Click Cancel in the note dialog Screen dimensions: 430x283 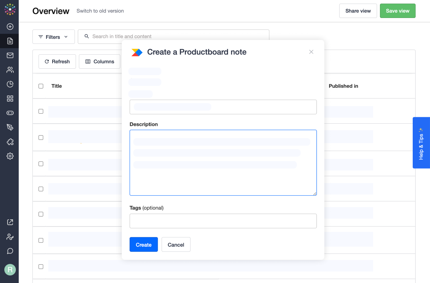pyautogui.click(x=176, y=245)
